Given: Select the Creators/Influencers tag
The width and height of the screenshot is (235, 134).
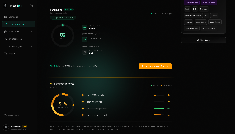Looking at the screenshot, I should (x=193, y=15).
